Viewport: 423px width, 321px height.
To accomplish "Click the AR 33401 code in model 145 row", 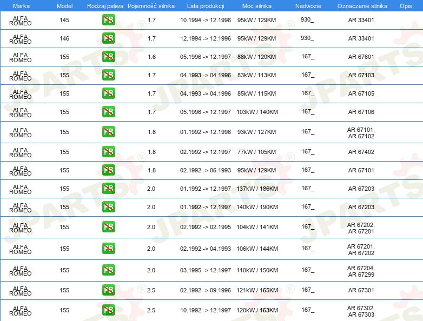I will (x=361, y=20).
